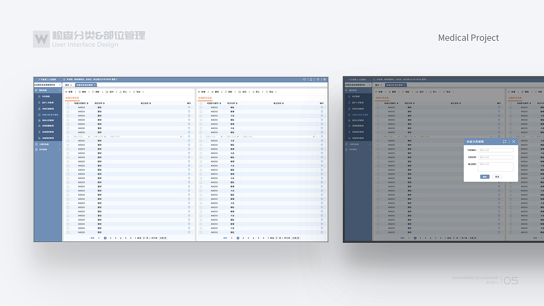Click 刷新 in the undimmed screen's 检查分类信息 toolbar
The height and width of the screenshot is (306, 544).
[96, 92]
